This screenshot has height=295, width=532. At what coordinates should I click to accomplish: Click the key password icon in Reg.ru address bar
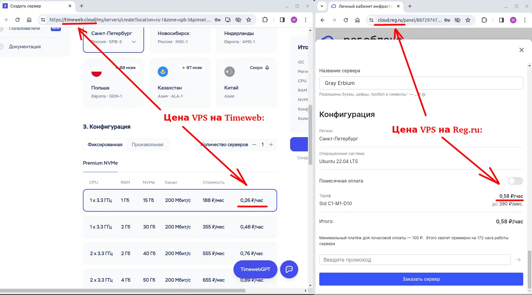[x=447, y=20]
